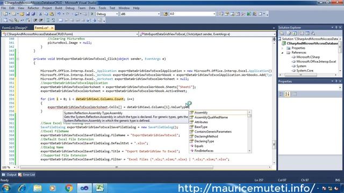344x193 pixels.
Task: Select System.Core reference in Solution Explorer
Action: (305, 71)
